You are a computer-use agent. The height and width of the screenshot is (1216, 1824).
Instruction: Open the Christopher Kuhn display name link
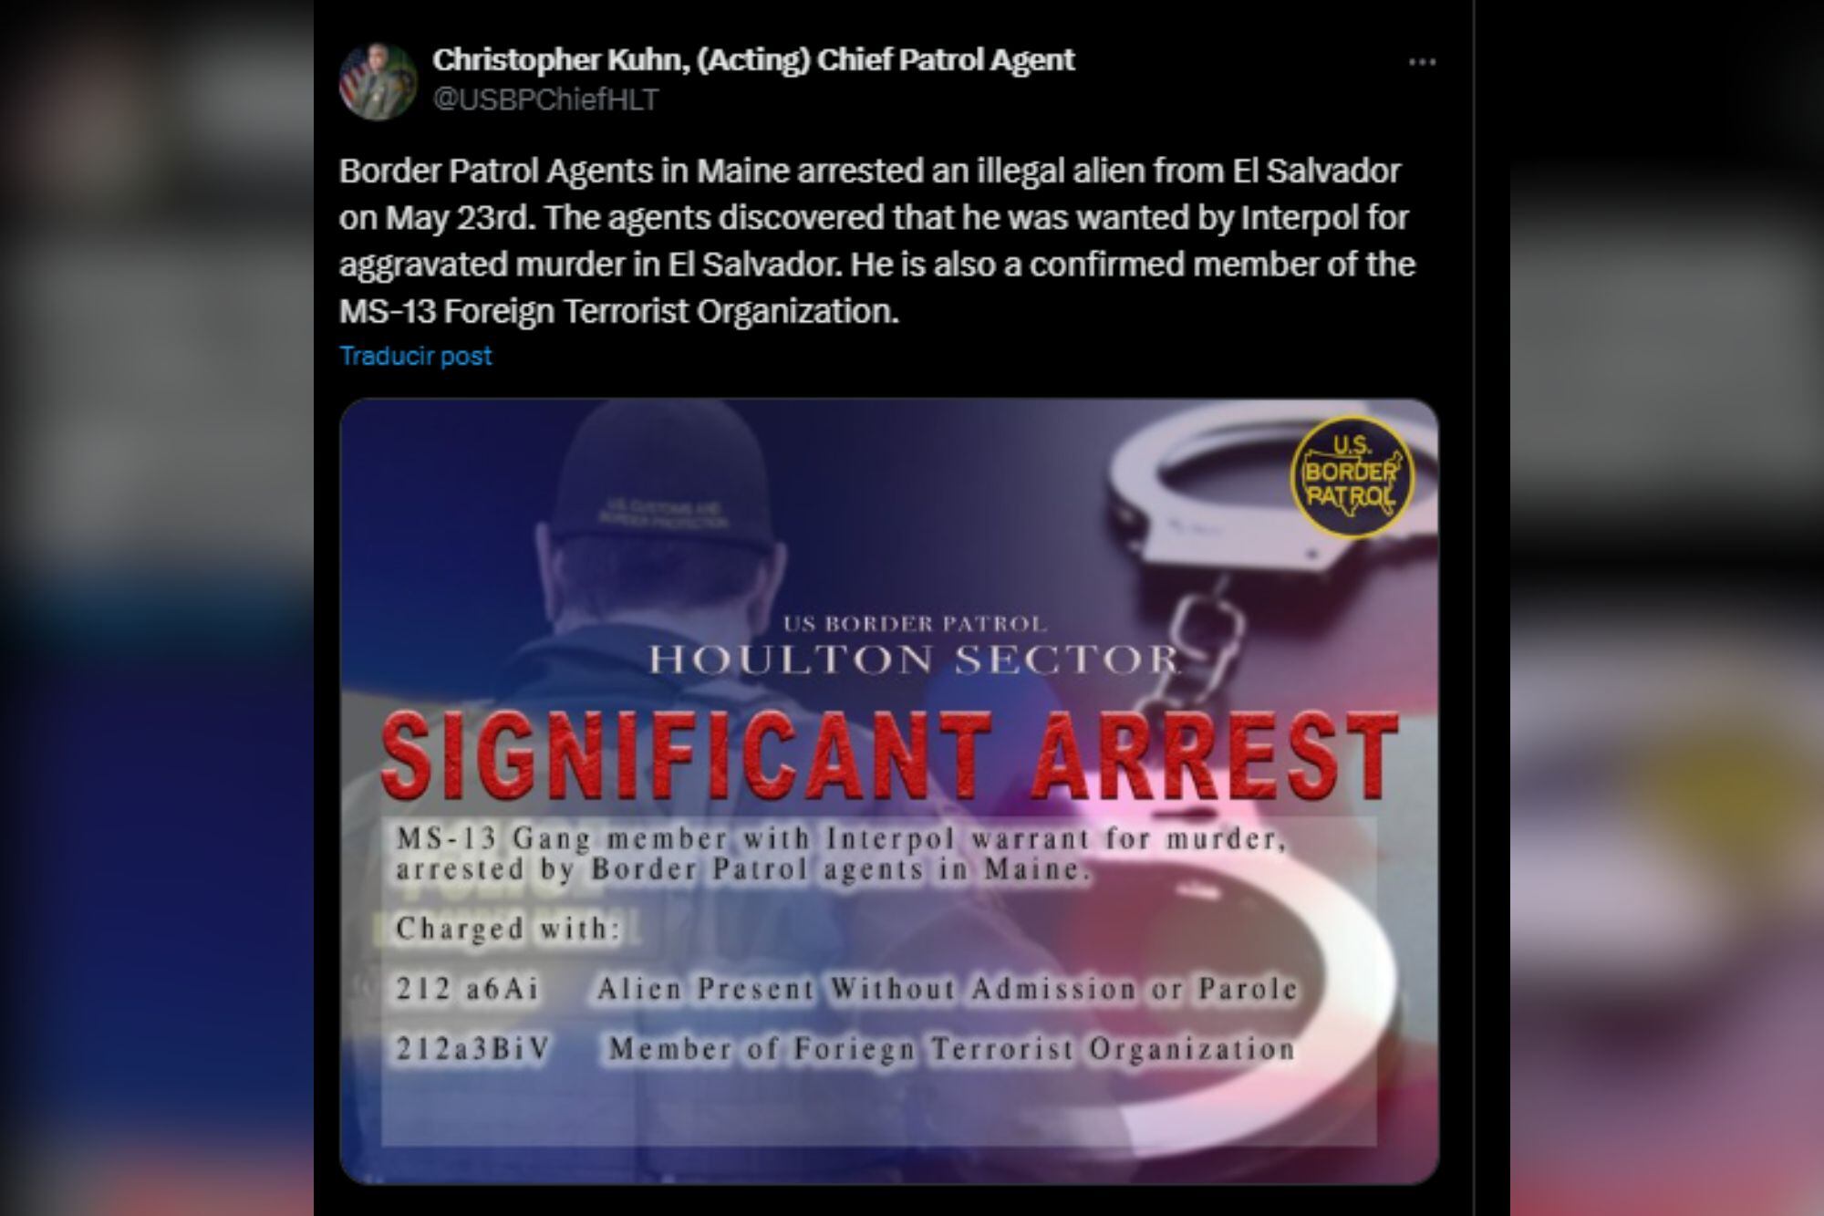pyautogui.click(x=753, y=59)
